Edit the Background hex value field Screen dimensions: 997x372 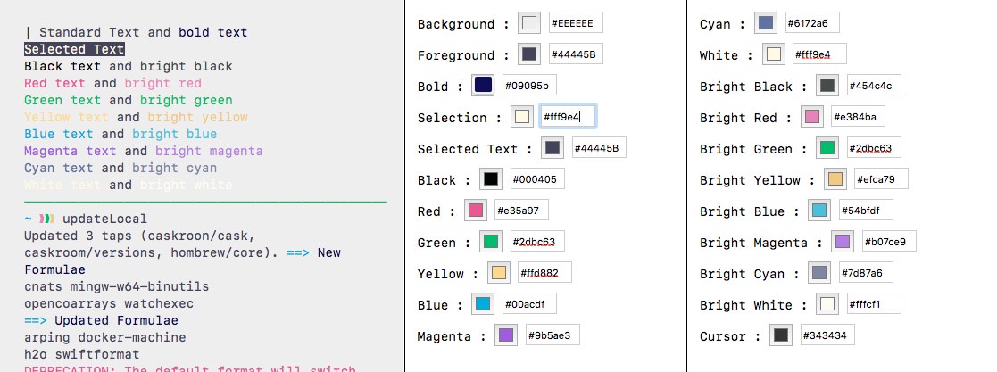pyautogui.click(x=576, y=23)
